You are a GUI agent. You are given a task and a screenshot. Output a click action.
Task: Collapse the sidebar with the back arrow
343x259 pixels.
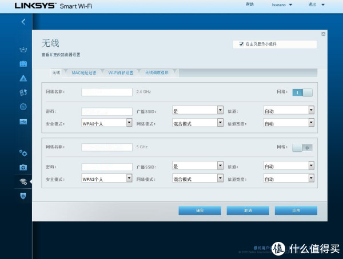click(23, 22)
